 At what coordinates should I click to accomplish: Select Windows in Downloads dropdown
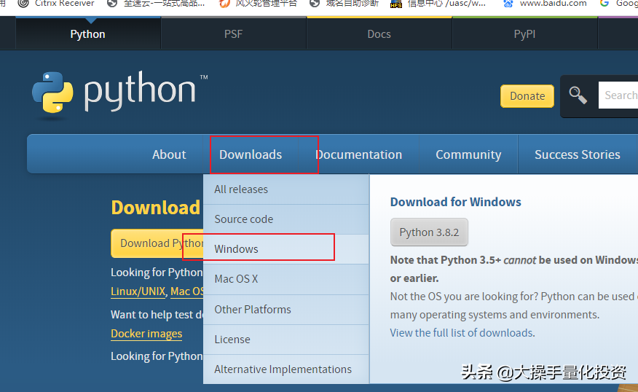(286, 249)
